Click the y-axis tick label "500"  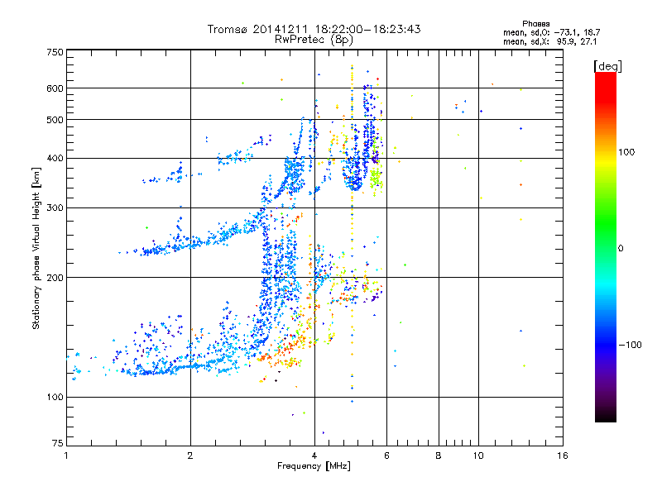(55, 120)
